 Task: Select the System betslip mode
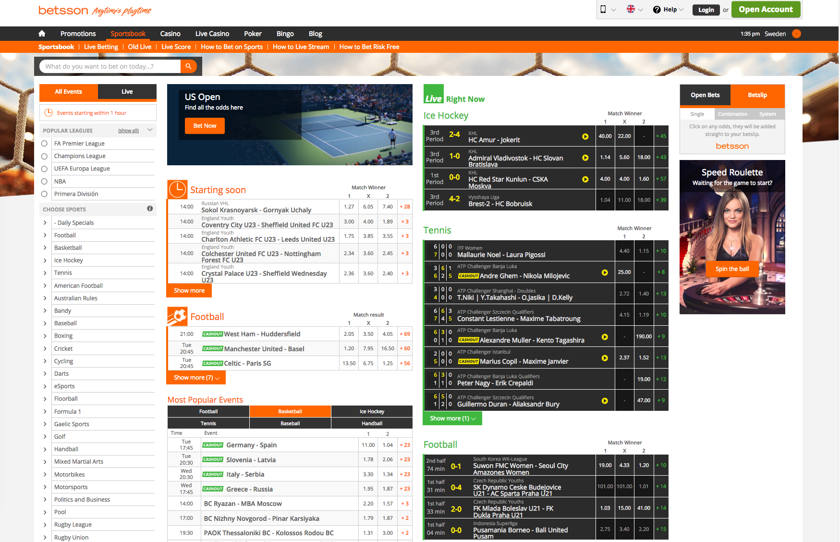[x=767, y=114]
